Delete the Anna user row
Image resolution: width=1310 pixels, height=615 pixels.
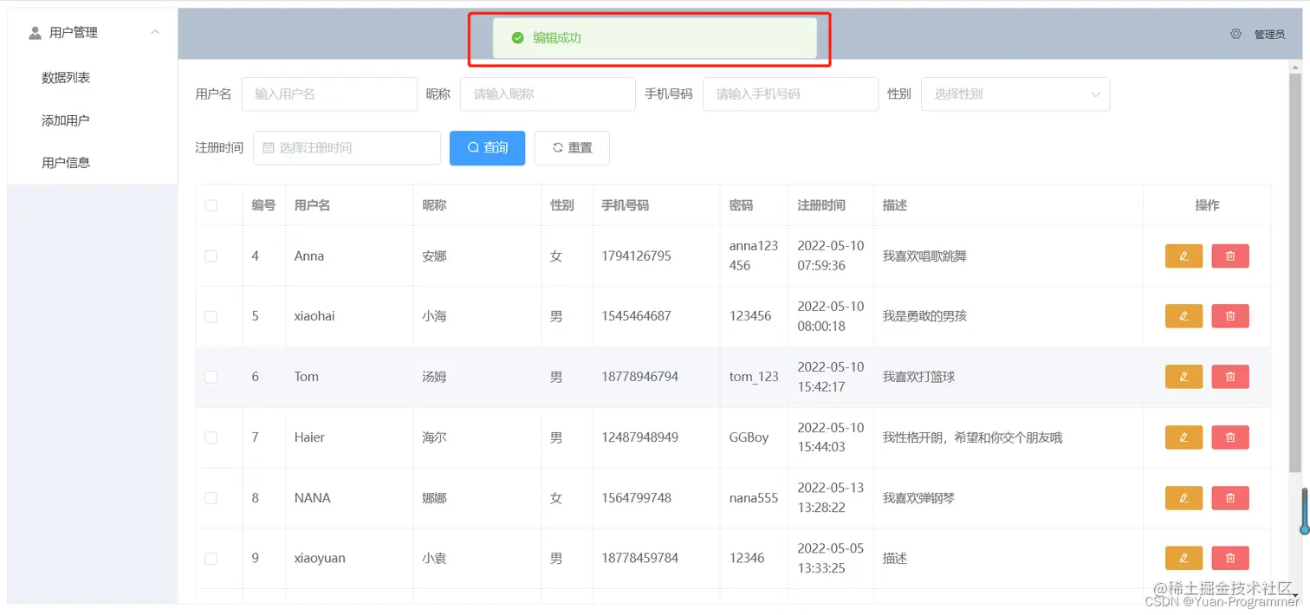click(1230, 256)
